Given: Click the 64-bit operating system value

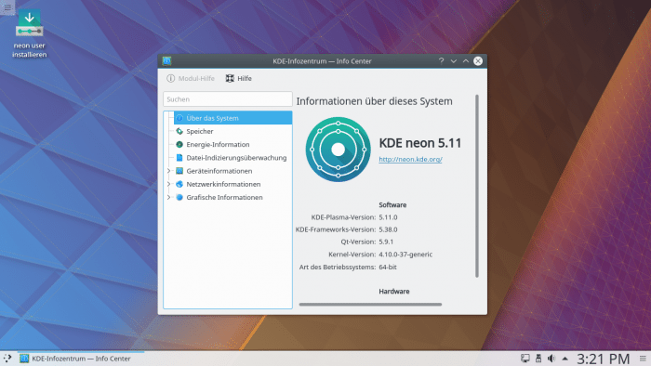Looking at the screenshot, I should [388, 267].
